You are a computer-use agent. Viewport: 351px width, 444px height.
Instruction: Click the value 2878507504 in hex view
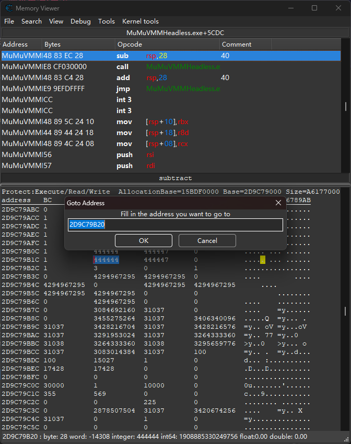pos(114,410)
